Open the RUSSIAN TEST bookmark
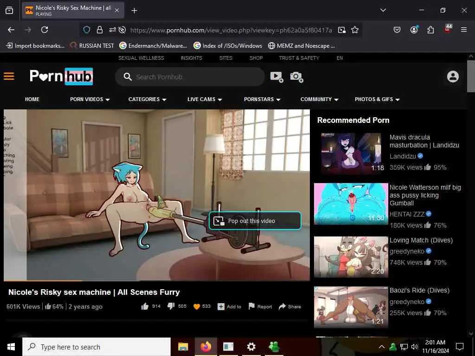Image resolution: width=475 pixels, height=356 pixels. coord(92,46)
